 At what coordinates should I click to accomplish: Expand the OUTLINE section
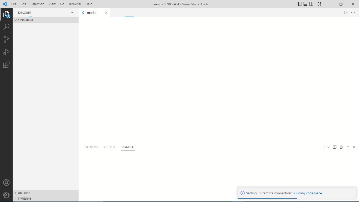(x=24, y=193)
